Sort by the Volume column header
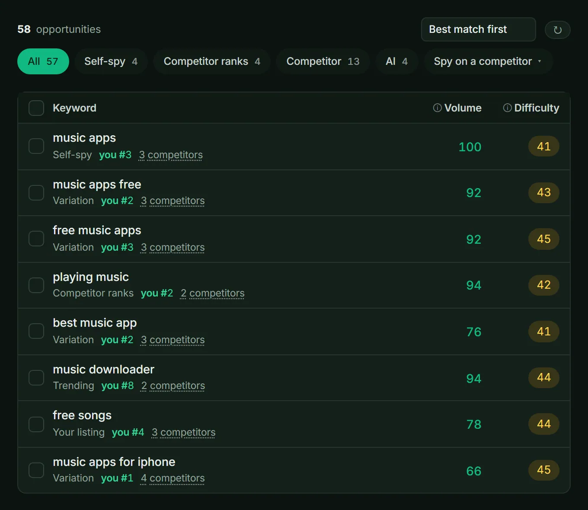 463,108
